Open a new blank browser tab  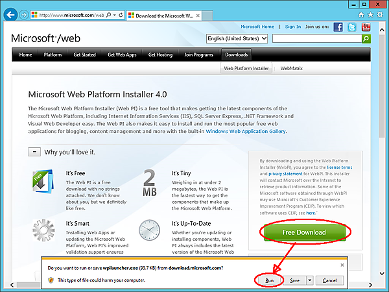pyautogui.click(x=207, y=16)
